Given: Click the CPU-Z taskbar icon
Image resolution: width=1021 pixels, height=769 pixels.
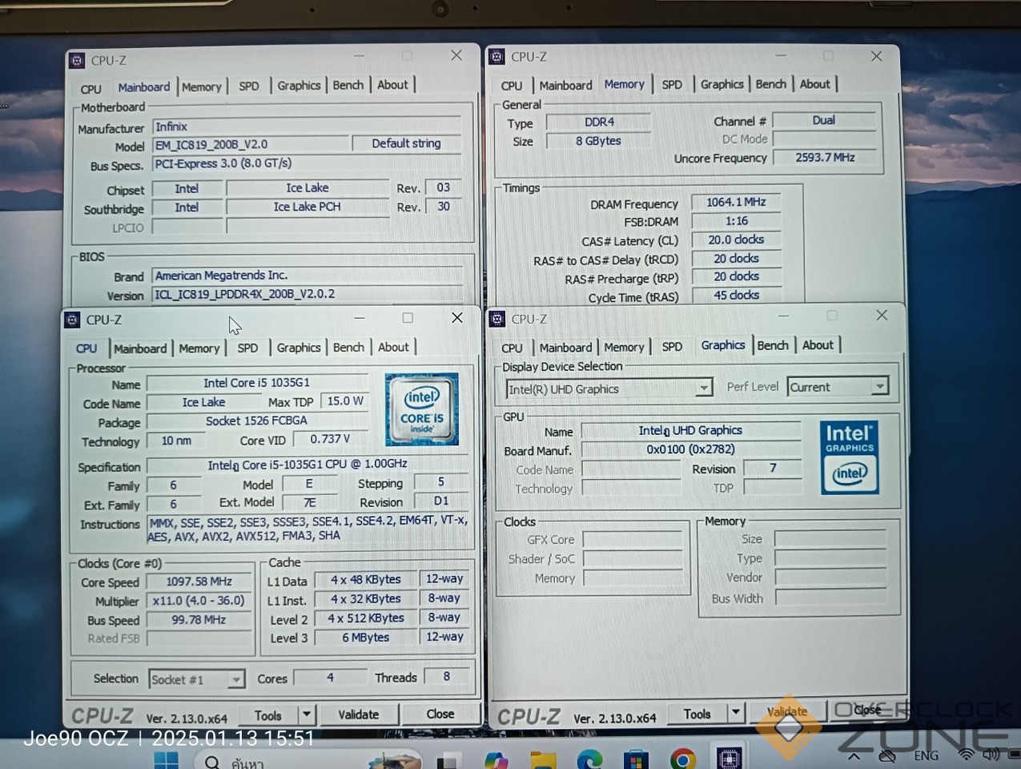Looking at the screenshot, I should pos(729,758).
